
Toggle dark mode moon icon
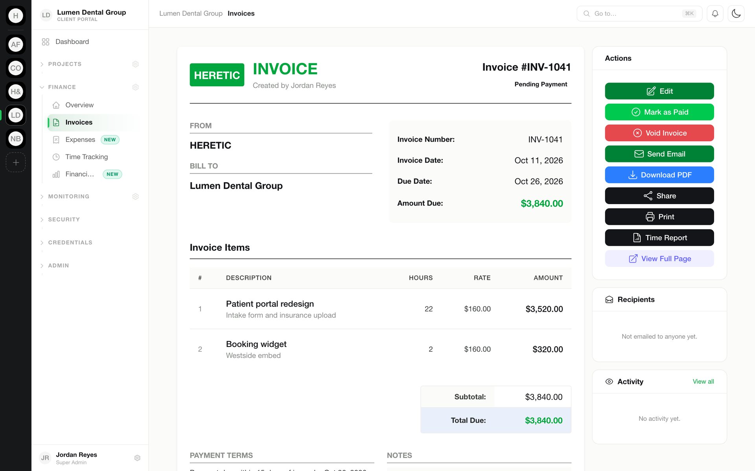pyautogui.click(x=736, y=13)
